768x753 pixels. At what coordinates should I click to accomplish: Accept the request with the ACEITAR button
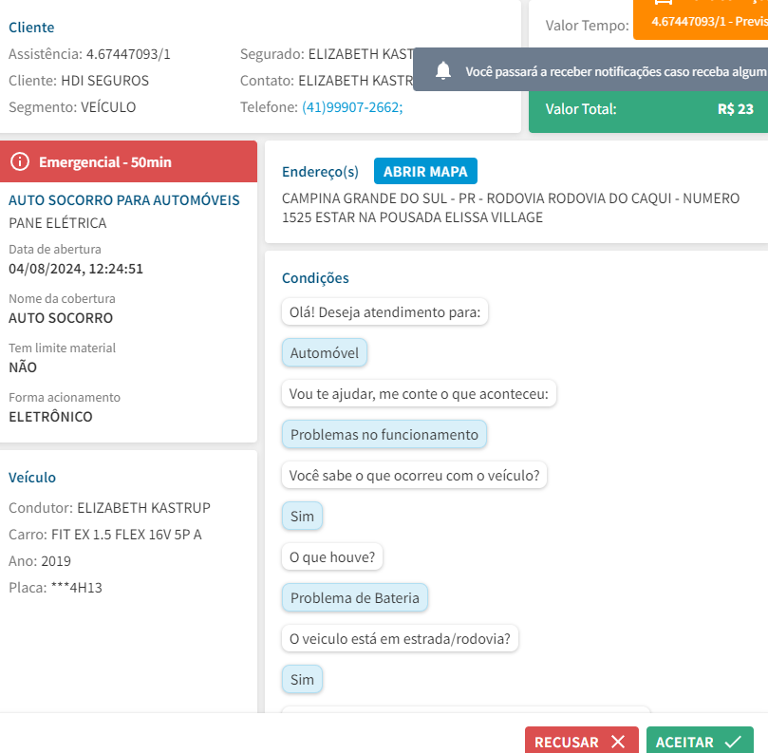(700, 740)
